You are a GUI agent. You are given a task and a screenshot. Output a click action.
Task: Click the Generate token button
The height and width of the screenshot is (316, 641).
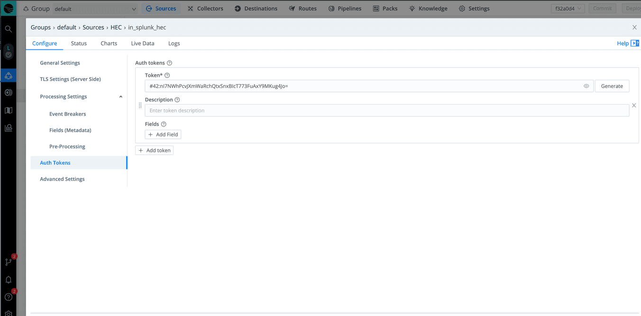coord(612,86)
